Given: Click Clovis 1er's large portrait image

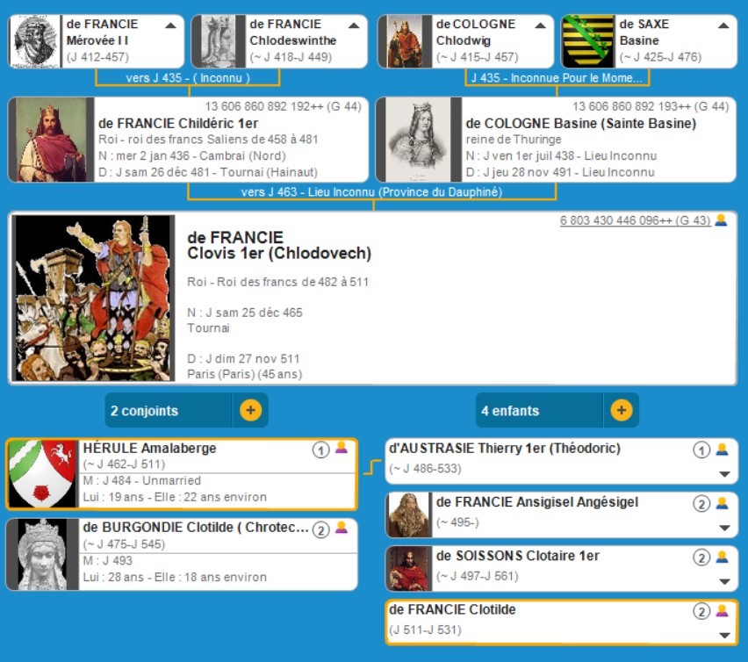Looking at the screenshot, I should [94, 298].
